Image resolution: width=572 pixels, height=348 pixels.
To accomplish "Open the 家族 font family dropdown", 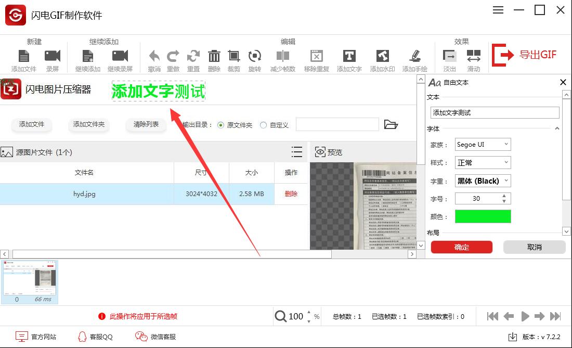I will [483, 144].
